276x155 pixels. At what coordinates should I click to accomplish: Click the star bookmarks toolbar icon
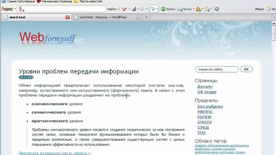click(207, 9)
